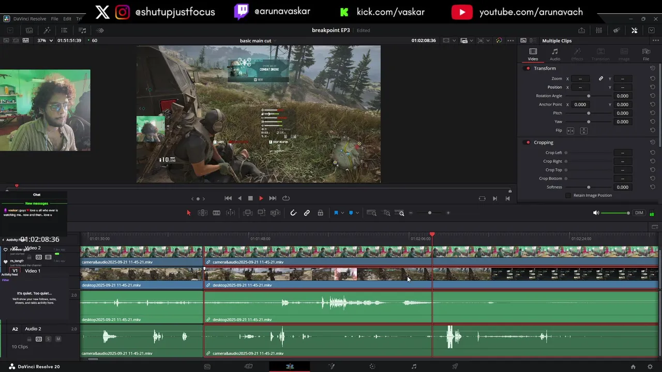Add a blue Marker on timeline

(x=351, y=213)
